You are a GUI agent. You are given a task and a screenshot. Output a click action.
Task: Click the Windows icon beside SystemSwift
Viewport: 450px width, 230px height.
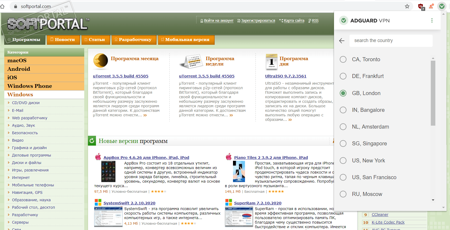pyautogui.click(x=98, y=202)
